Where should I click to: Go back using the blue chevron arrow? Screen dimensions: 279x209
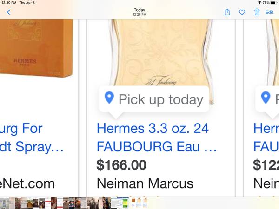pos(8,12)
